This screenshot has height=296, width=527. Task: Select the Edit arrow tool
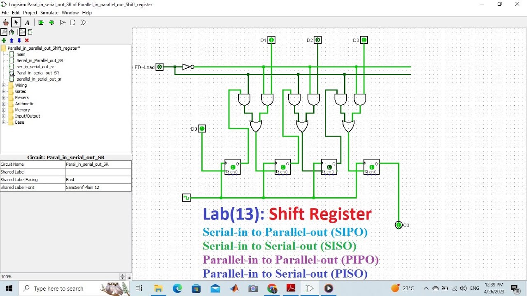(x=16, y=23)
